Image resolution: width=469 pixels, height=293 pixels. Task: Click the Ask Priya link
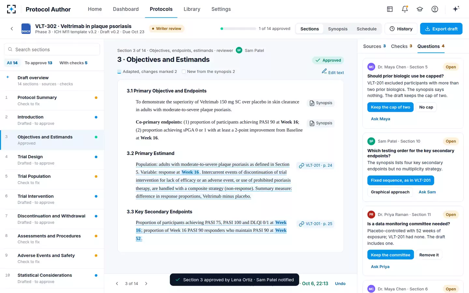[380, 267]
